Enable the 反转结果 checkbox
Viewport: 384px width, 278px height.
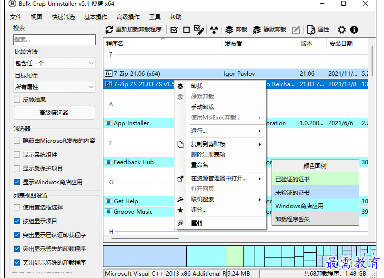coord(18,100)
